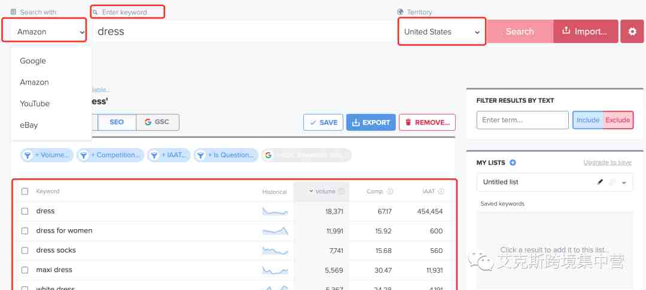
Task: Click the 'Enter term...' filter text field
Action: point(522,120)
